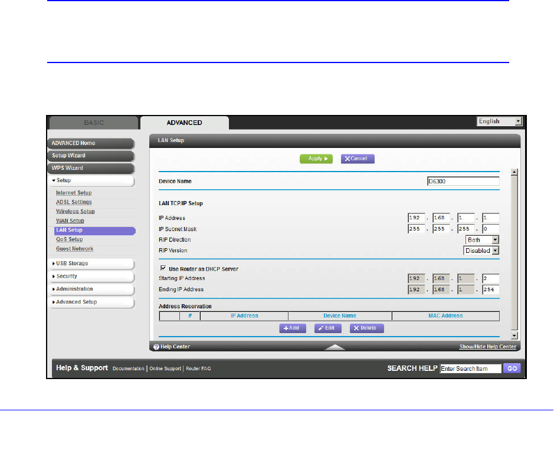This screenshot has height=451, width=554.
Task: Open the Online Support link
Action: coord(165,368)
